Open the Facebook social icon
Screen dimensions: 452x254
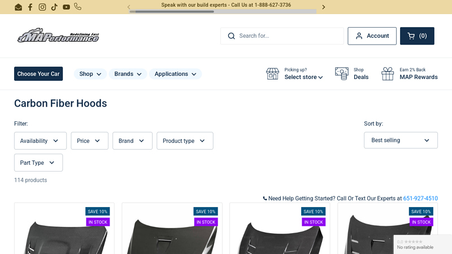click(x=31, y=7)
